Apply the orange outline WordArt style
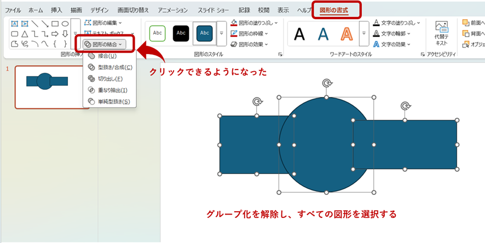485x243 pixels. pyautogui.click(x=346, y=34)
